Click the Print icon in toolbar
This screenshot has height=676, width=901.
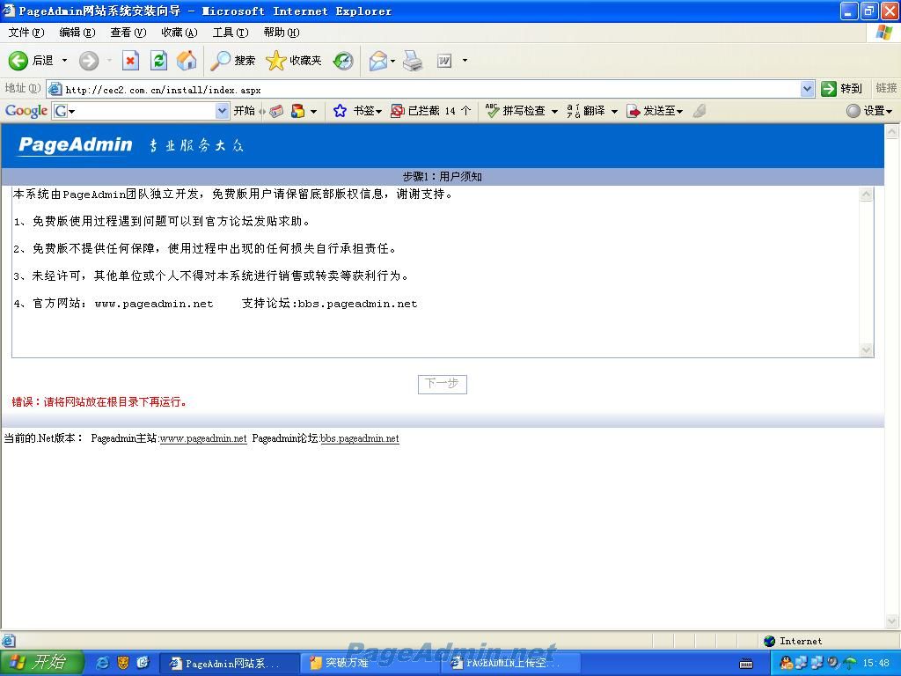[413, 60]
